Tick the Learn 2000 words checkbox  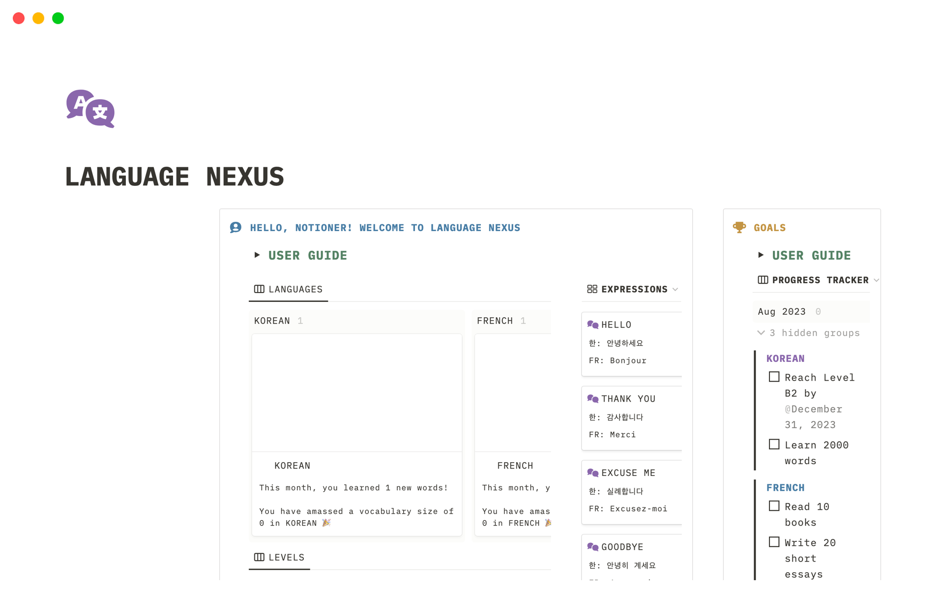click(774, 444)
